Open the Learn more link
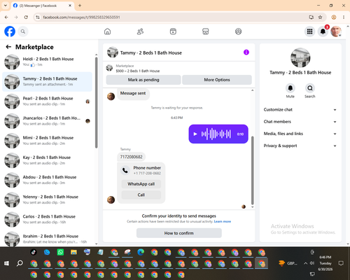The image size is (350, 280). point(223,221)
